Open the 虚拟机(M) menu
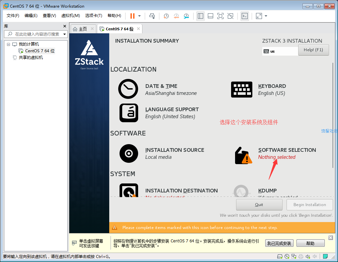The image size is (338, 262). (70, 16)
